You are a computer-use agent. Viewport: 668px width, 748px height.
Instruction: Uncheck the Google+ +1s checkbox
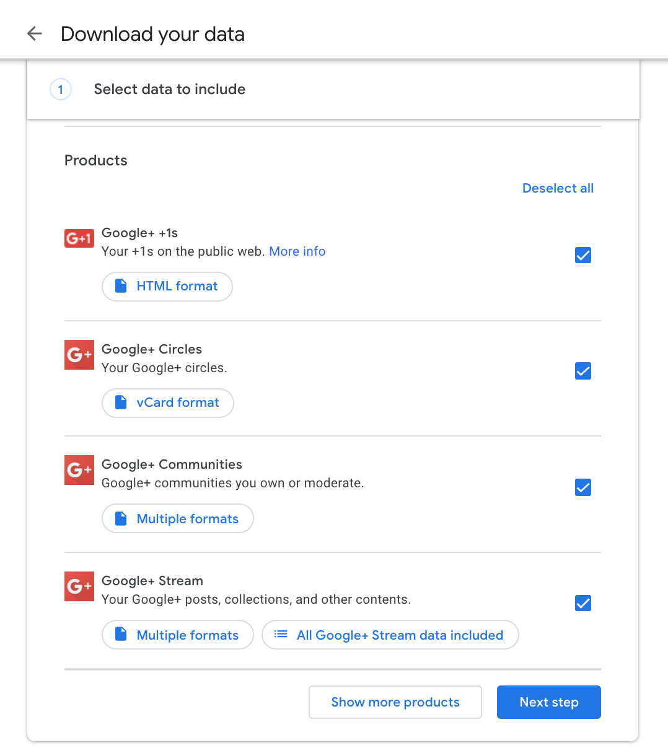click(582, 254)
